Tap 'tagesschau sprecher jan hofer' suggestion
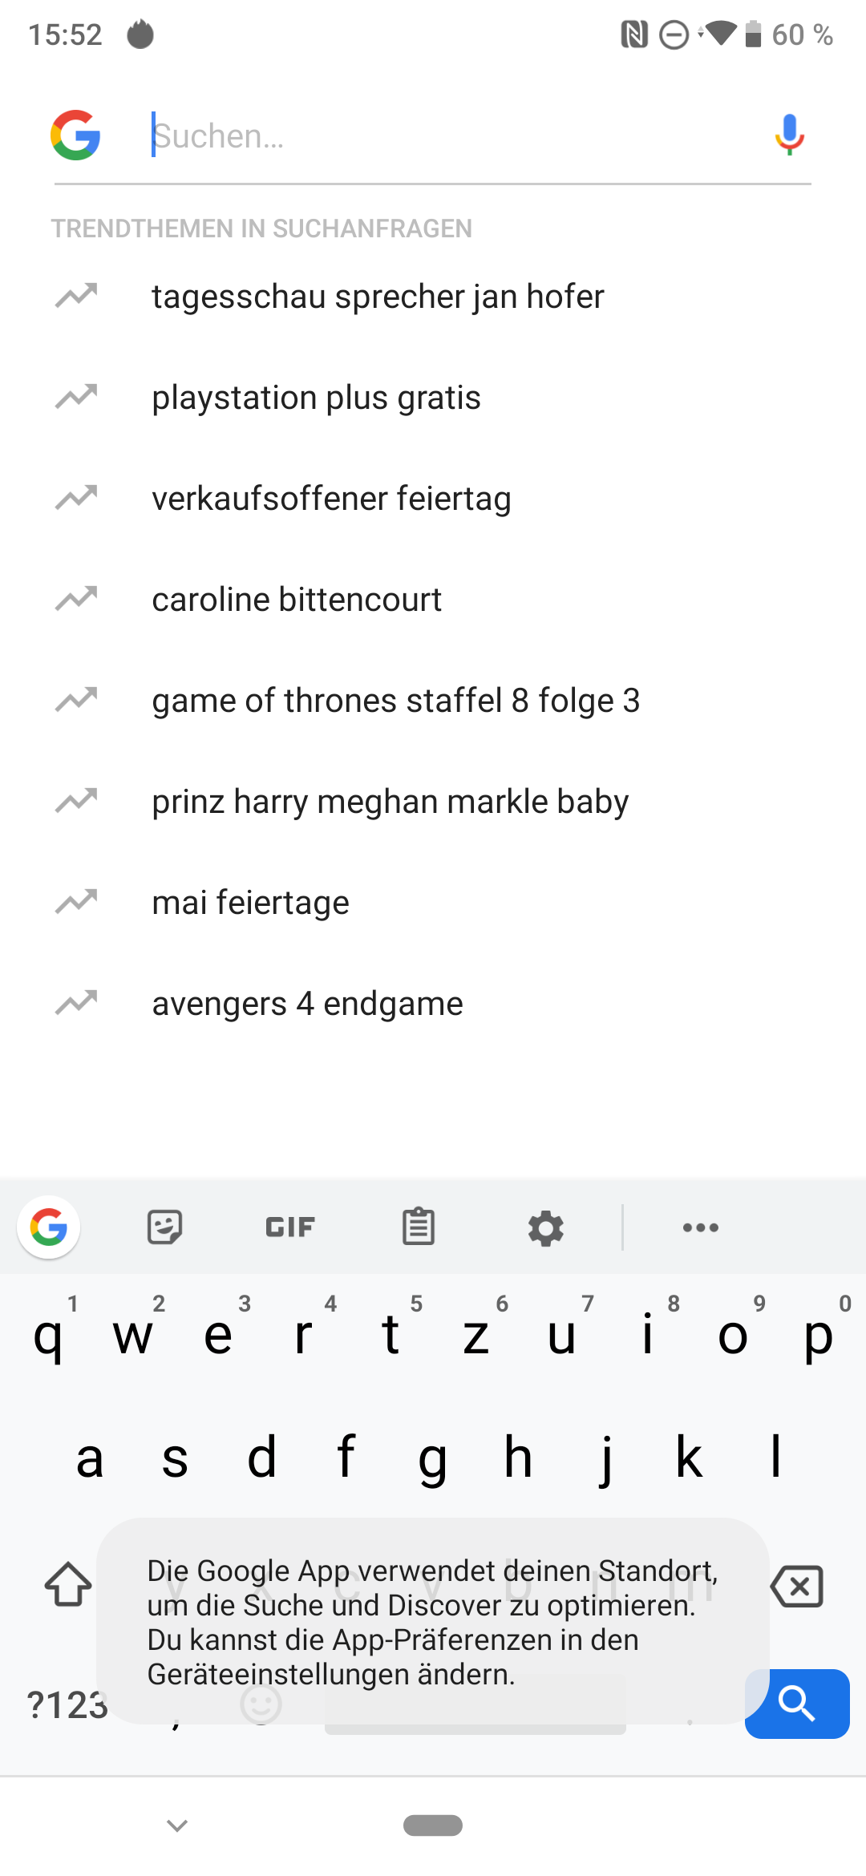 378,297
